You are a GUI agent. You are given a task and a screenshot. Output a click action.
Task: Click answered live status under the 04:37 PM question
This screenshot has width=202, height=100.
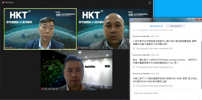click(154, 48)
